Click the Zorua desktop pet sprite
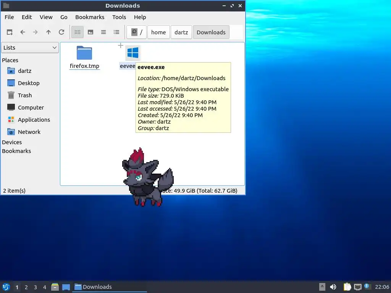 tap(148, 177)
